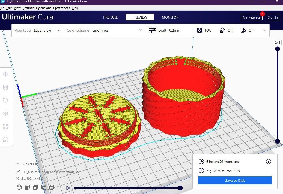The width and height of the screenshot is (283, 194).
Task: Click the top layer slider handle
Action: tap(277, 49)
